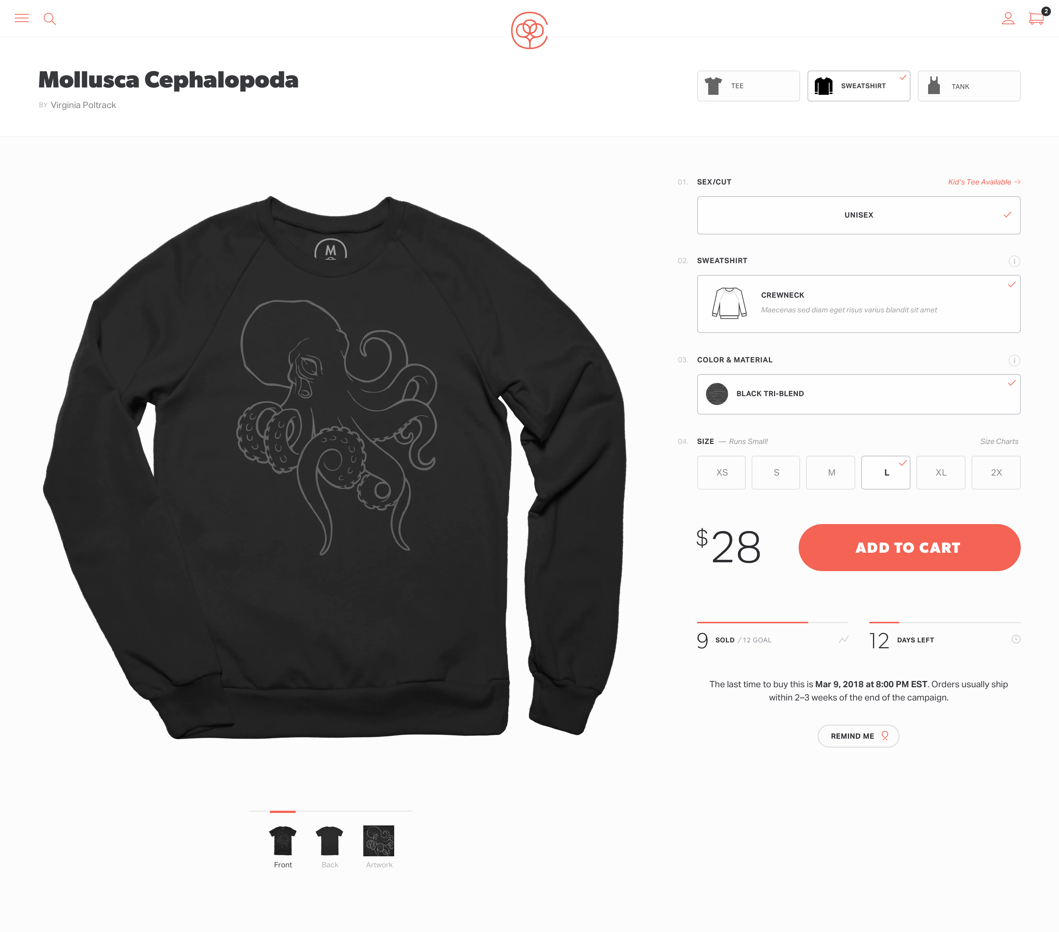Click the Cotton Bureau logo
1059x932 pixels.
click(x=529, y=31)
